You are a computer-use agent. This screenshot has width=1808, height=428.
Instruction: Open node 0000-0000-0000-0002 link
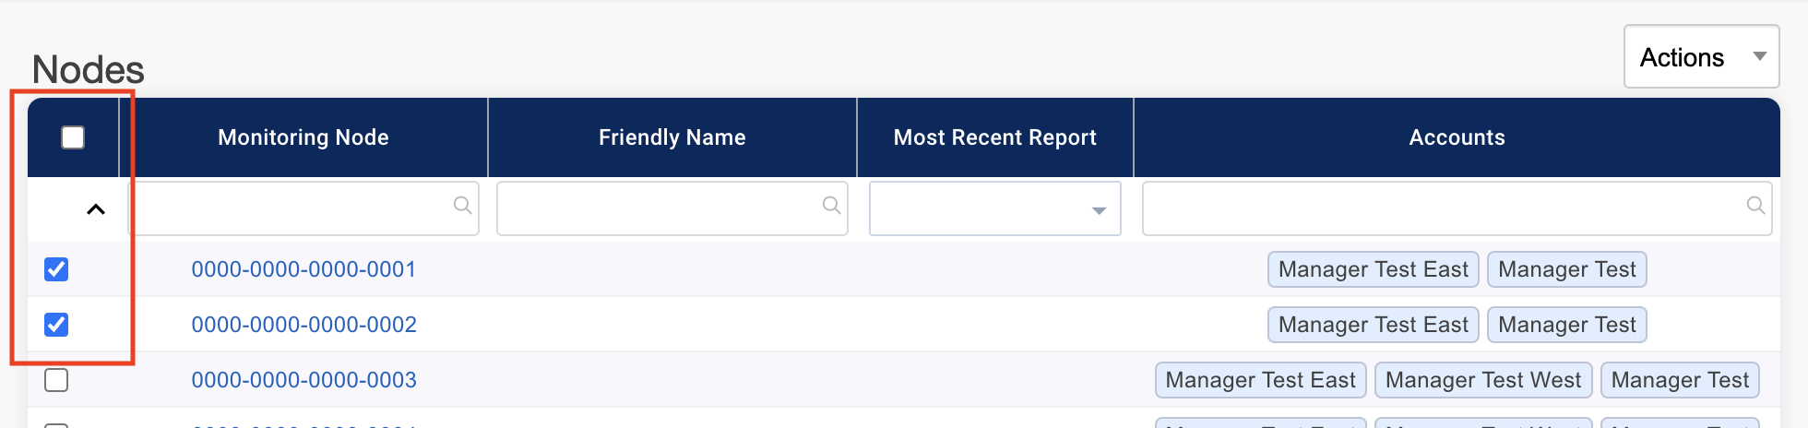pos(303,325)
